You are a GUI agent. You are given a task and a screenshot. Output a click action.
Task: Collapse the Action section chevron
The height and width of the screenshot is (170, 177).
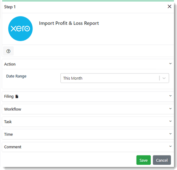[171, 64]
